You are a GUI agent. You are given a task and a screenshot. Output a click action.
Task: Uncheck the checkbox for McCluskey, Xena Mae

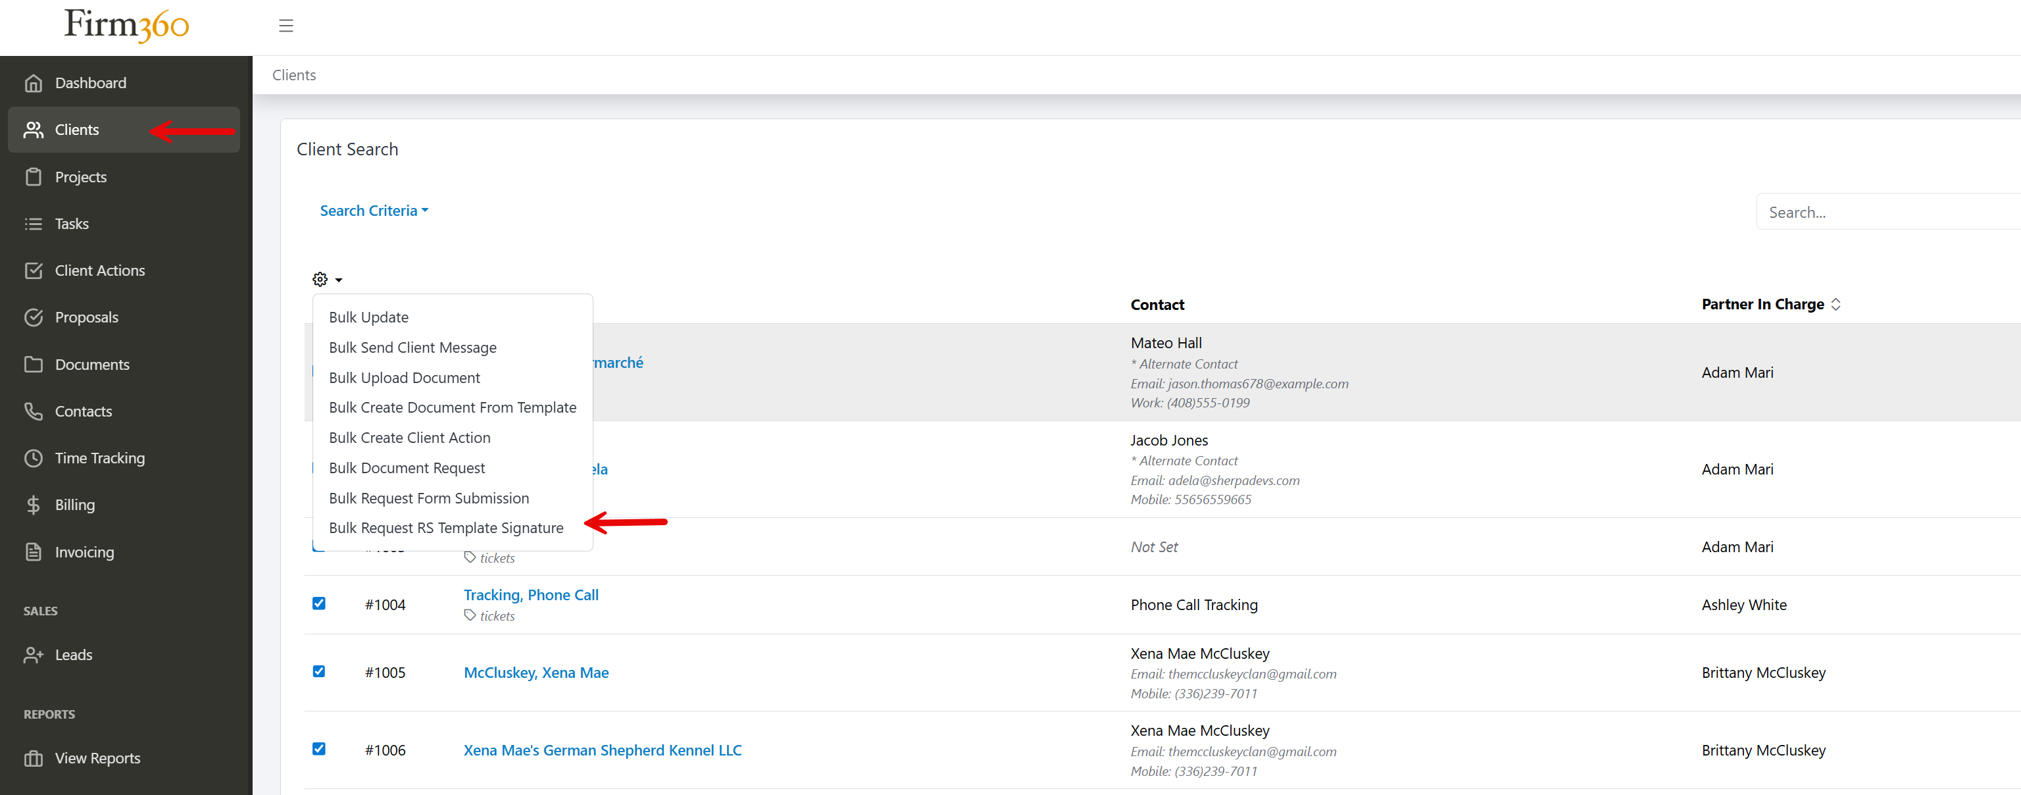tap(318, 672)
